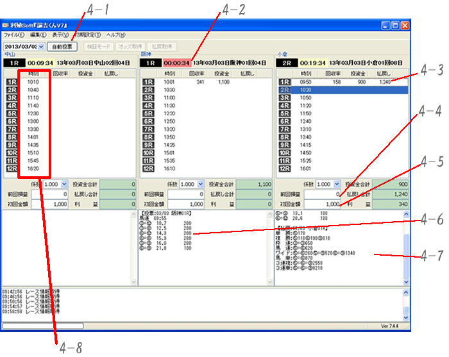Click highlighted 2R row in 小倉 panel
Image resolution: width=449 pixels, height=357 pixels.
click(x=341, y=90)
